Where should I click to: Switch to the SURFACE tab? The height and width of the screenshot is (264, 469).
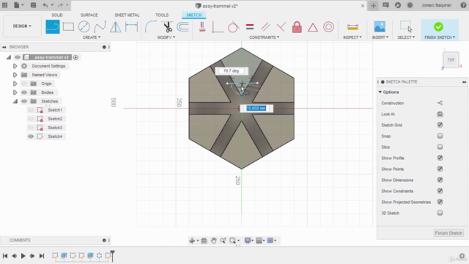click(89, 15)
